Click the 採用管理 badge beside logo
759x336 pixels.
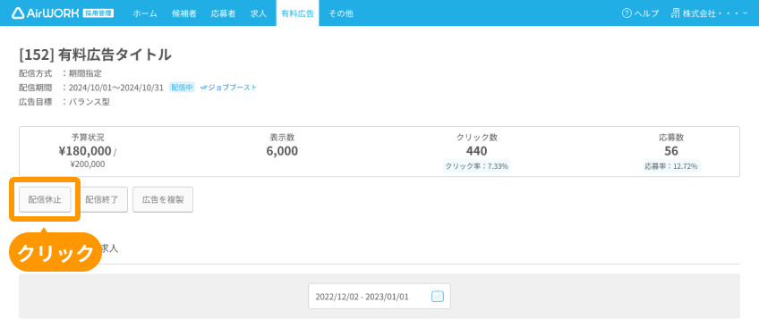click(98, 13)
